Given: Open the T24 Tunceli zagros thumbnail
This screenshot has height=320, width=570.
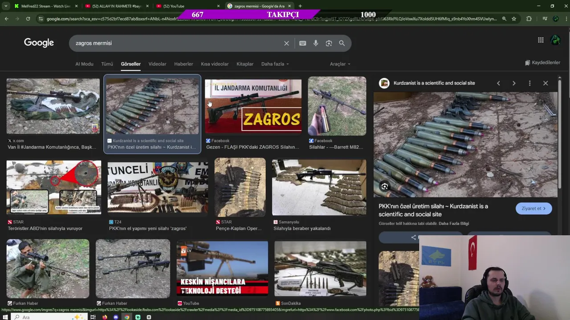Looking at the screenshot, I should point(158,187).
